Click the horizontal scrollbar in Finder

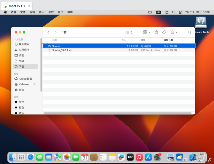(x=118, y=113)
